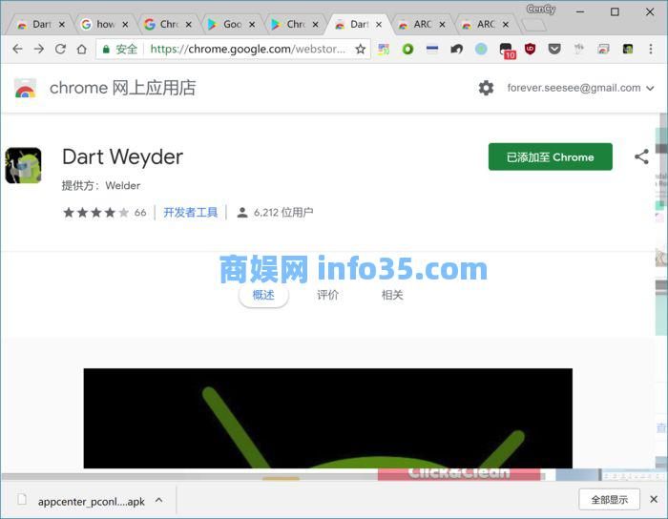Click the Dart Weyder app icon
This screenshot has width=668, height=519.
23,165
